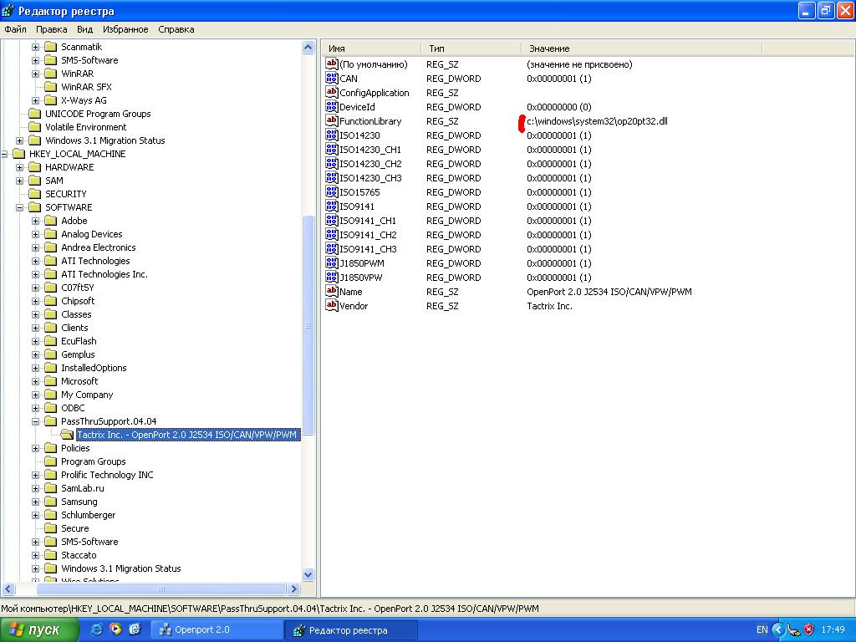Collapse the PassThruSupport.04.04 key
Image resolution: width=856 pixels, height=642 pixels.
click(35, 421)
